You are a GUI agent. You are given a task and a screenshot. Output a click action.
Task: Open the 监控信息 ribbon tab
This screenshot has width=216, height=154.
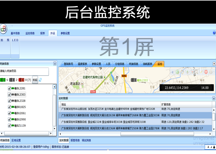pyautogui.click(x=30, y=33)
